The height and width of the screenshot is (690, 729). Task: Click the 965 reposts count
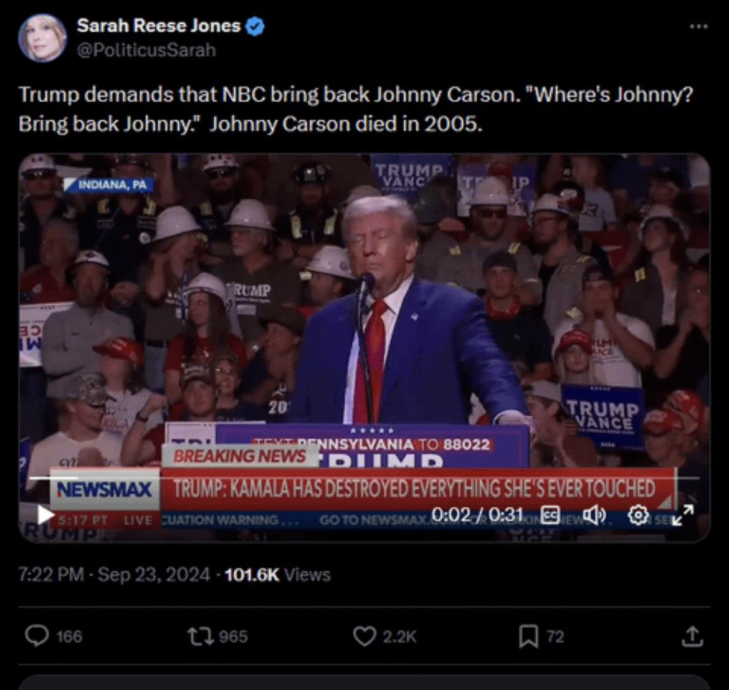pyautogui.click(x=233, y=636)
